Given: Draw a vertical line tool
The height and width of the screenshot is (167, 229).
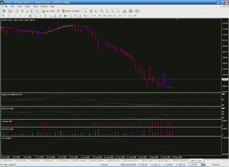Looking at the screenshot, I should click(15, 16).
